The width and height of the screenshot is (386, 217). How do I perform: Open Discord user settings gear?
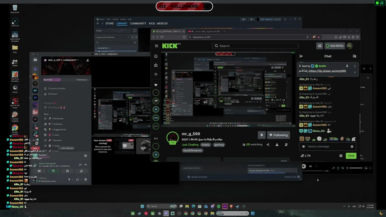(x=85, y=179)
